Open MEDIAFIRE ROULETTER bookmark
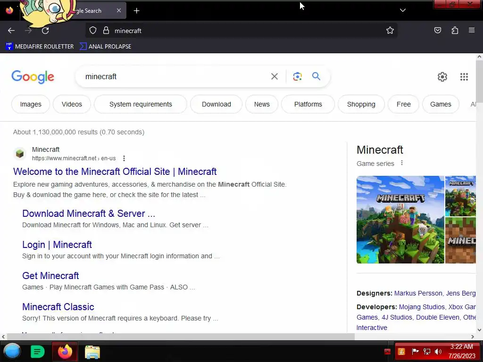 (40, 47)
